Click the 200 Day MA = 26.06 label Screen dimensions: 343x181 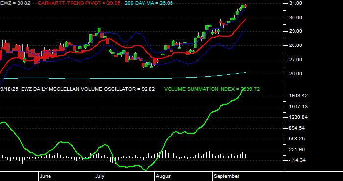click(148, 3)
